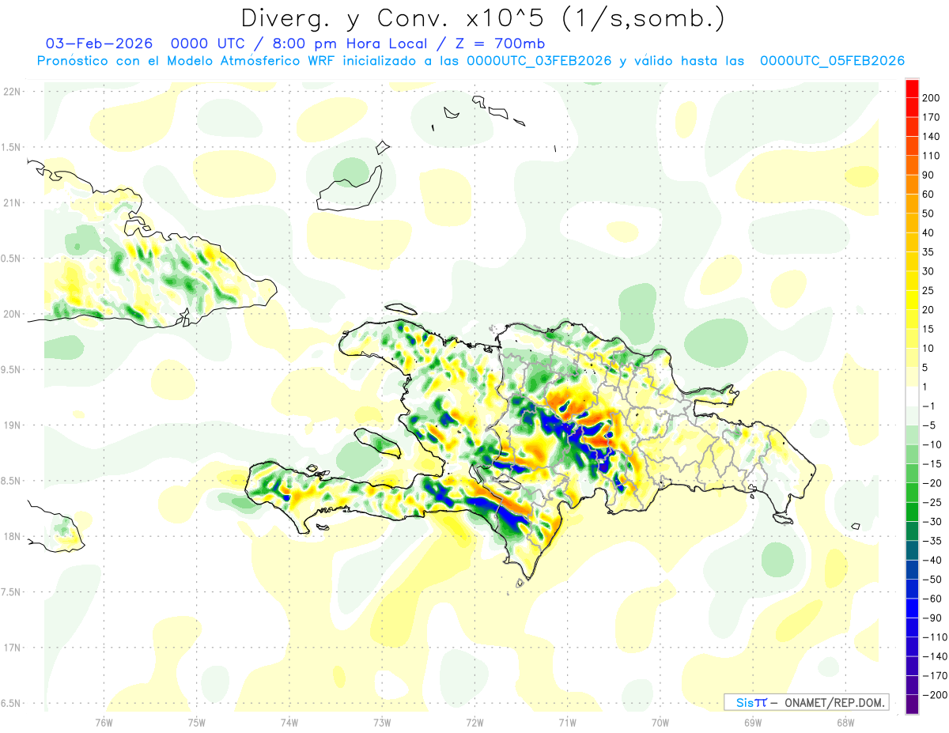Image resolution: width=949 pixels, height=733 pixels.
Task: Click the '70W' longitude label
Action: point(660,723)
